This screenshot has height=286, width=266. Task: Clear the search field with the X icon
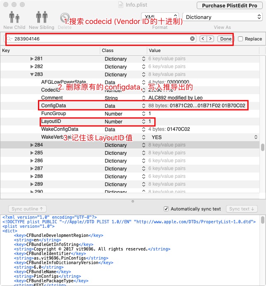(x=192, y=39)
